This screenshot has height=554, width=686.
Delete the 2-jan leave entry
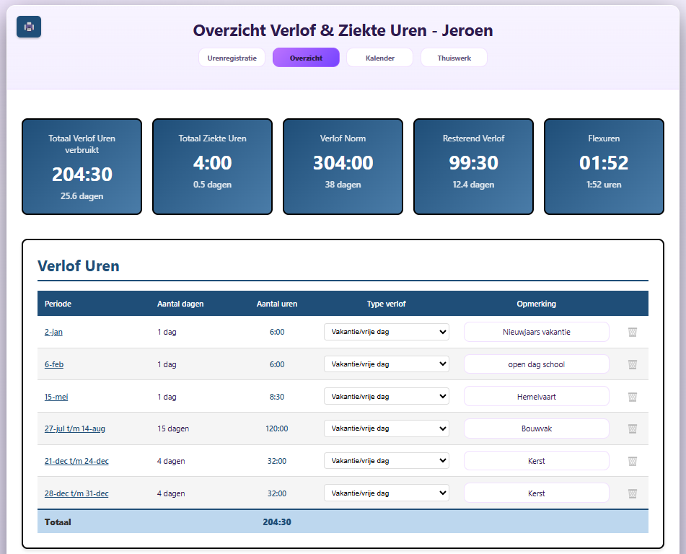[632, 332]
